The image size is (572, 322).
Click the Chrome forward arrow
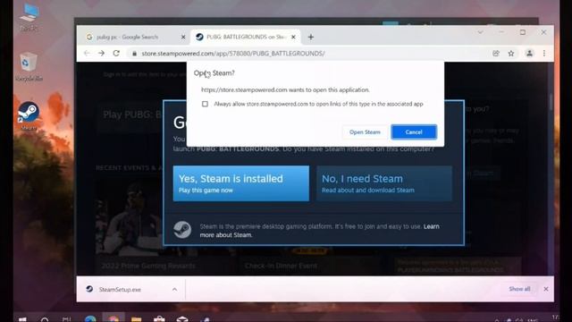pyautogui.click(x=101, y=54)
